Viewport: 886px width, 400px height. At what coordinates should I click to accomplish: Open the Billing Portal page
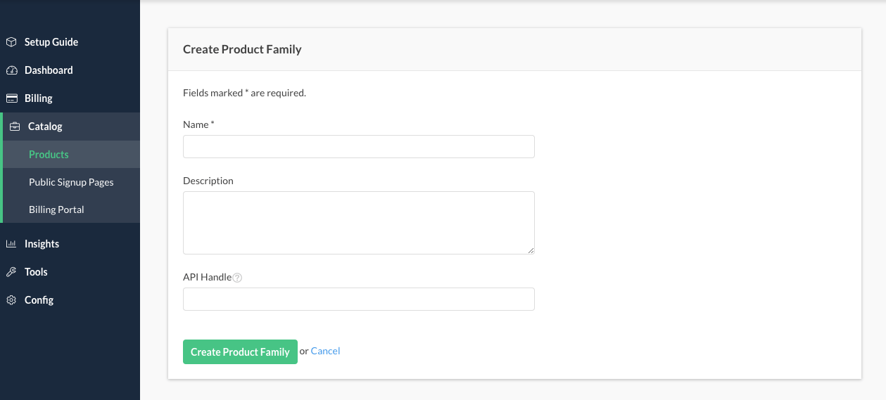coord(56,209)
